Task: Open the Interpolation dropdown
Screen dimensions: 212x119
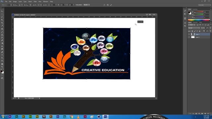Action: pyautogui.click(x=86, y=5)
